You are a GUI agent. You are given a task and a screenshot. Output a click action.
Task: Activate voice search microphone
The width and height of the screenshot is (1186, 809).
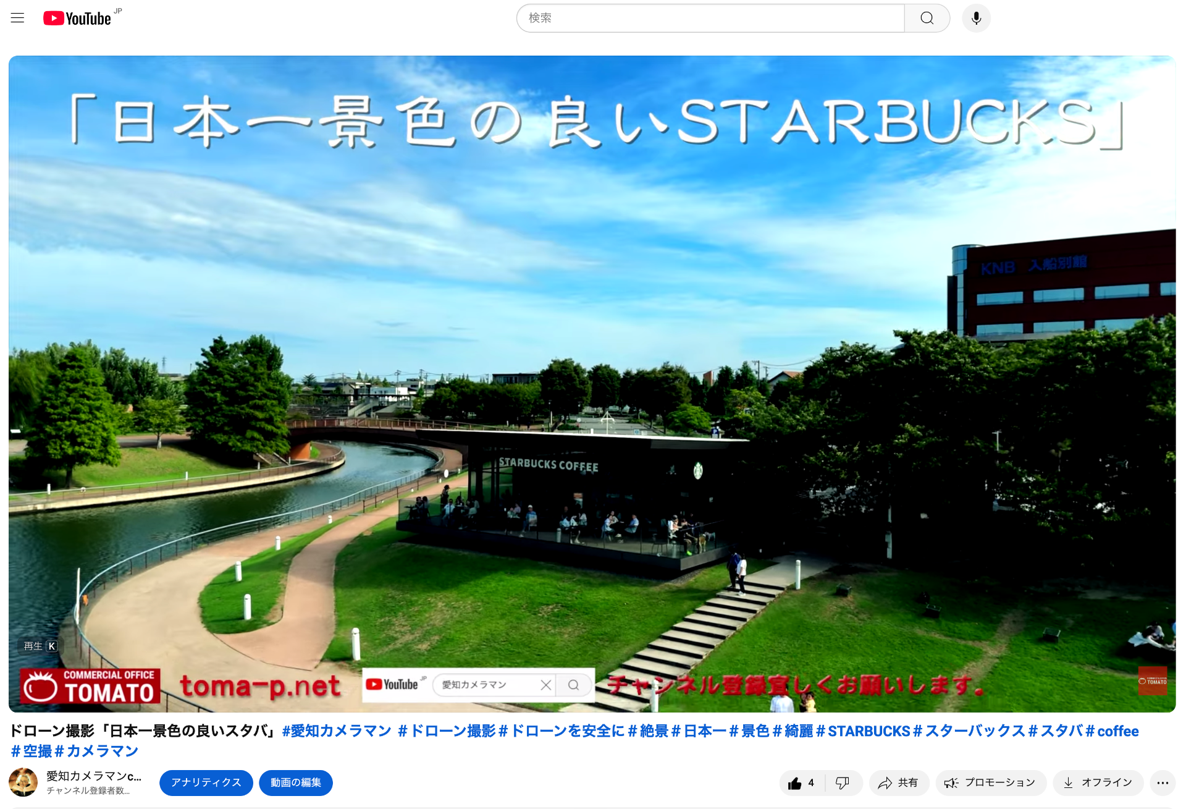click(x=976, y=18)
